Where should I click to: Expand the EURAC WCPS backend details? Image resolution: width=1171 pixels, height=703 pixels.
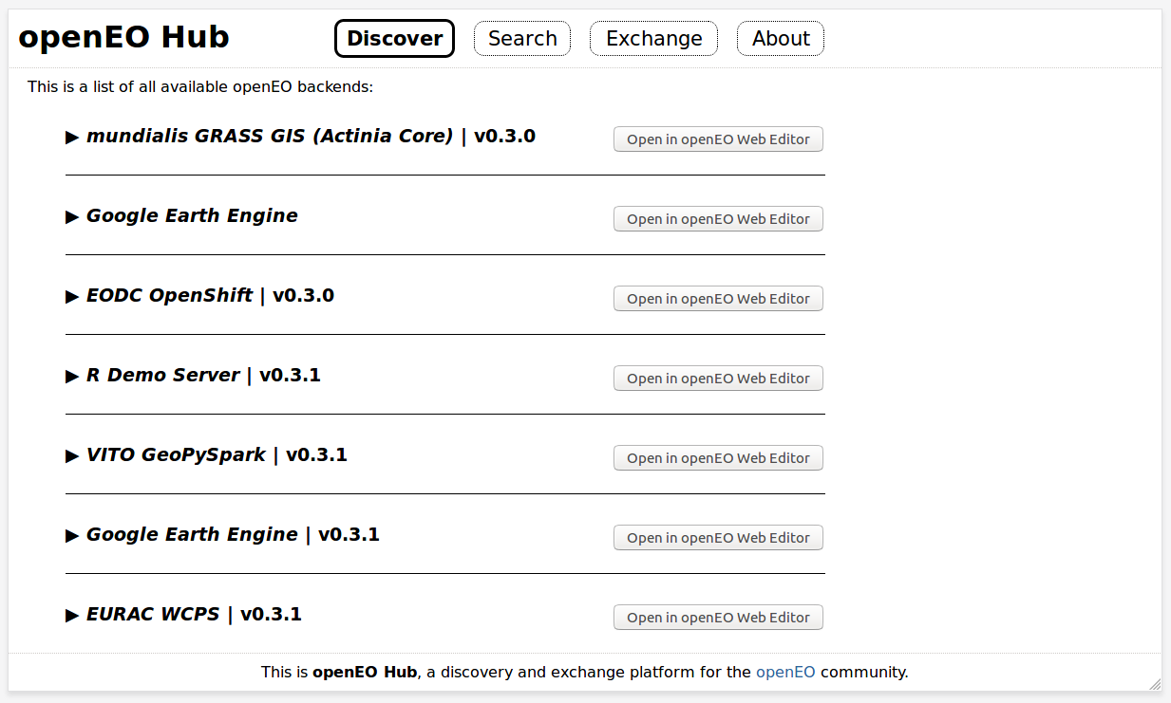[x=73, y=615]
